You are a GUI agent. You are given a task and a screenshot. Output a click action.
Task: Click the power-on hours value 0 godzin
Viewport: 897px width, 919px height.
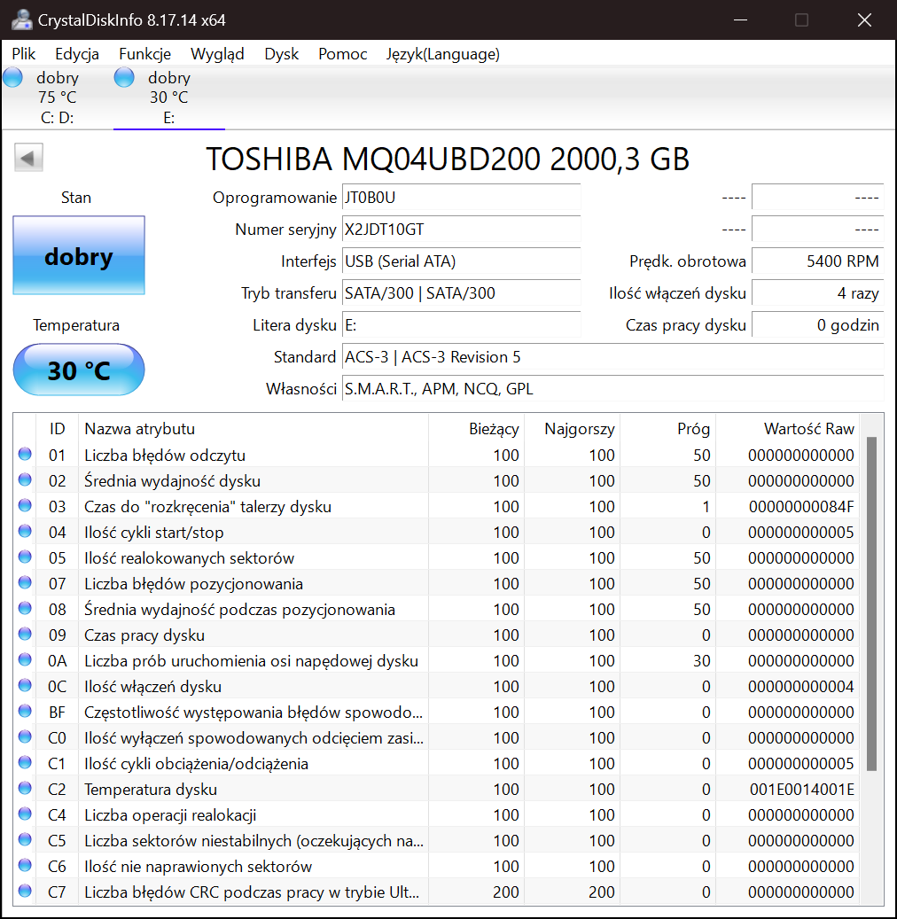click(x=817, y=324)
